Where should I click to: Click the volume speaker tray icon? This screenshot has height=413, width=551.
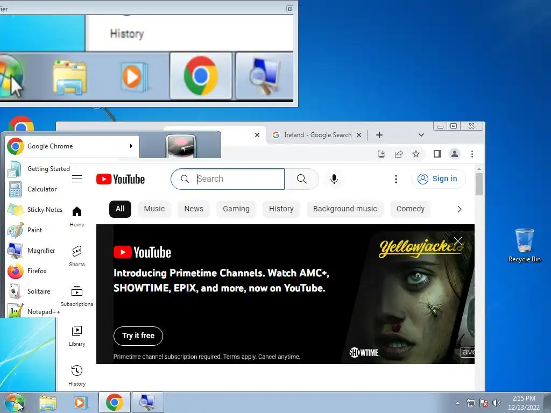(496, 403)
